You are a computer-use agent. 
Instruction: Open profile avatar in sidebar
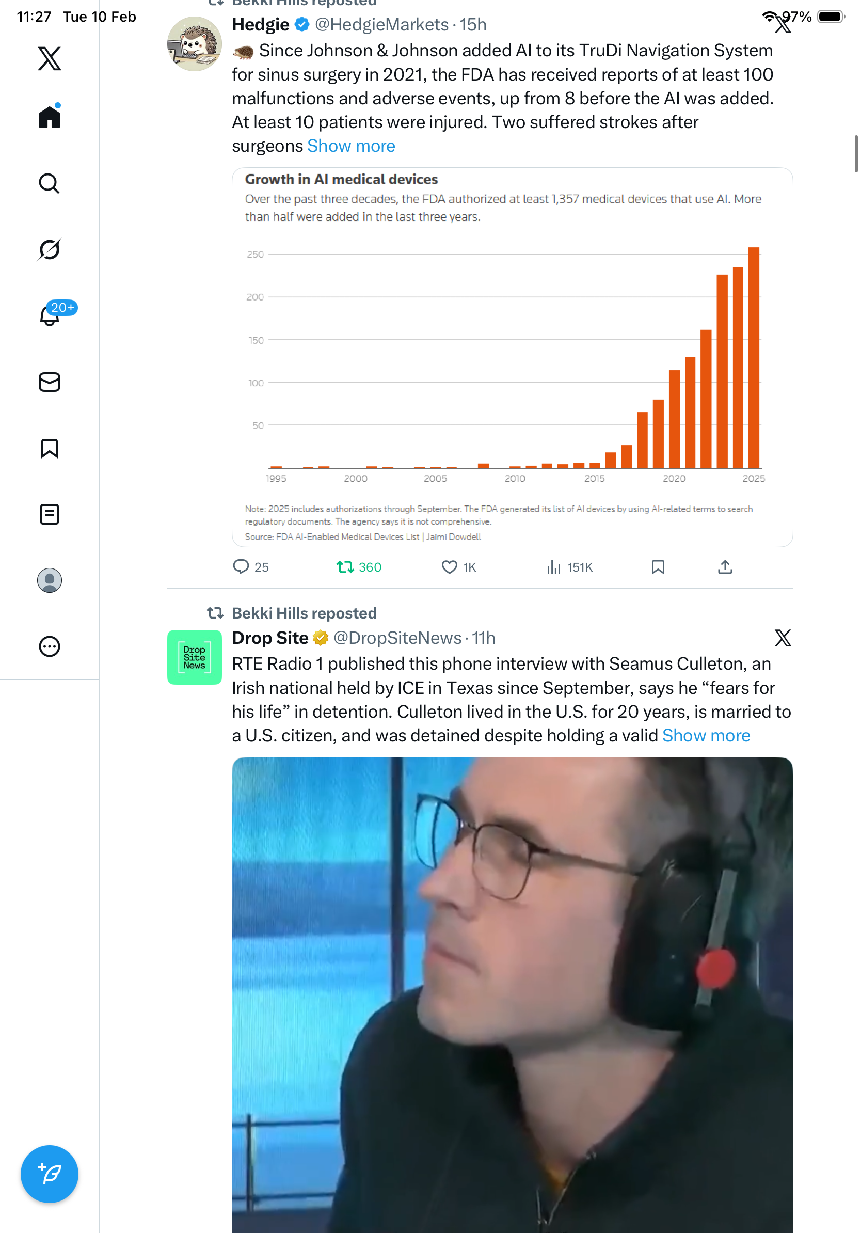50,580
